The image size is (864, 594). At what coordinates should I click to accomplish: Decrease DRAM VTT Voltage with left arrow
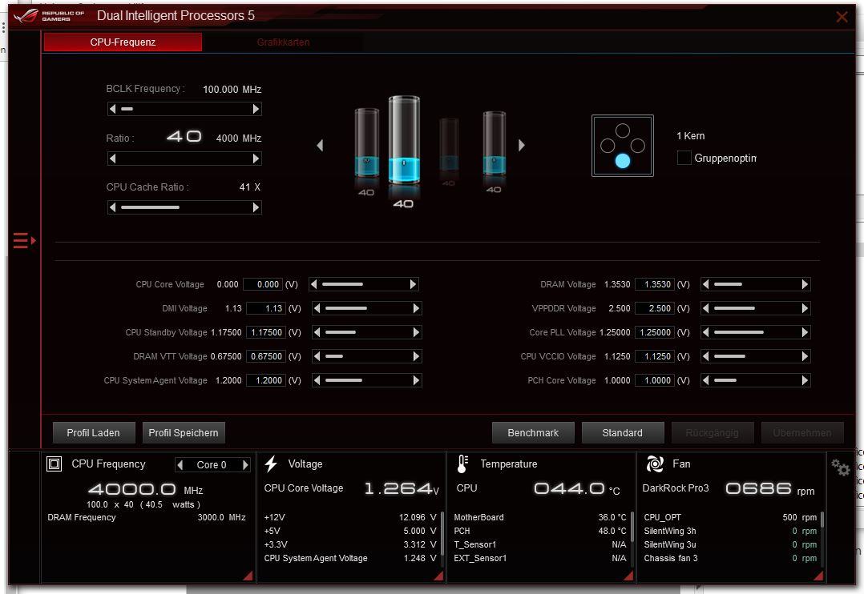click(x=317, y=356)
